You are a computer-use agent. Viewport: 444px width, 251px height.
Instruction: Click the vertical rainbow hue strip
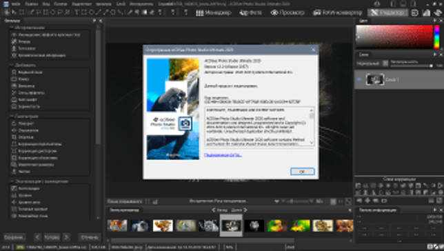click(x=437, y=37)
